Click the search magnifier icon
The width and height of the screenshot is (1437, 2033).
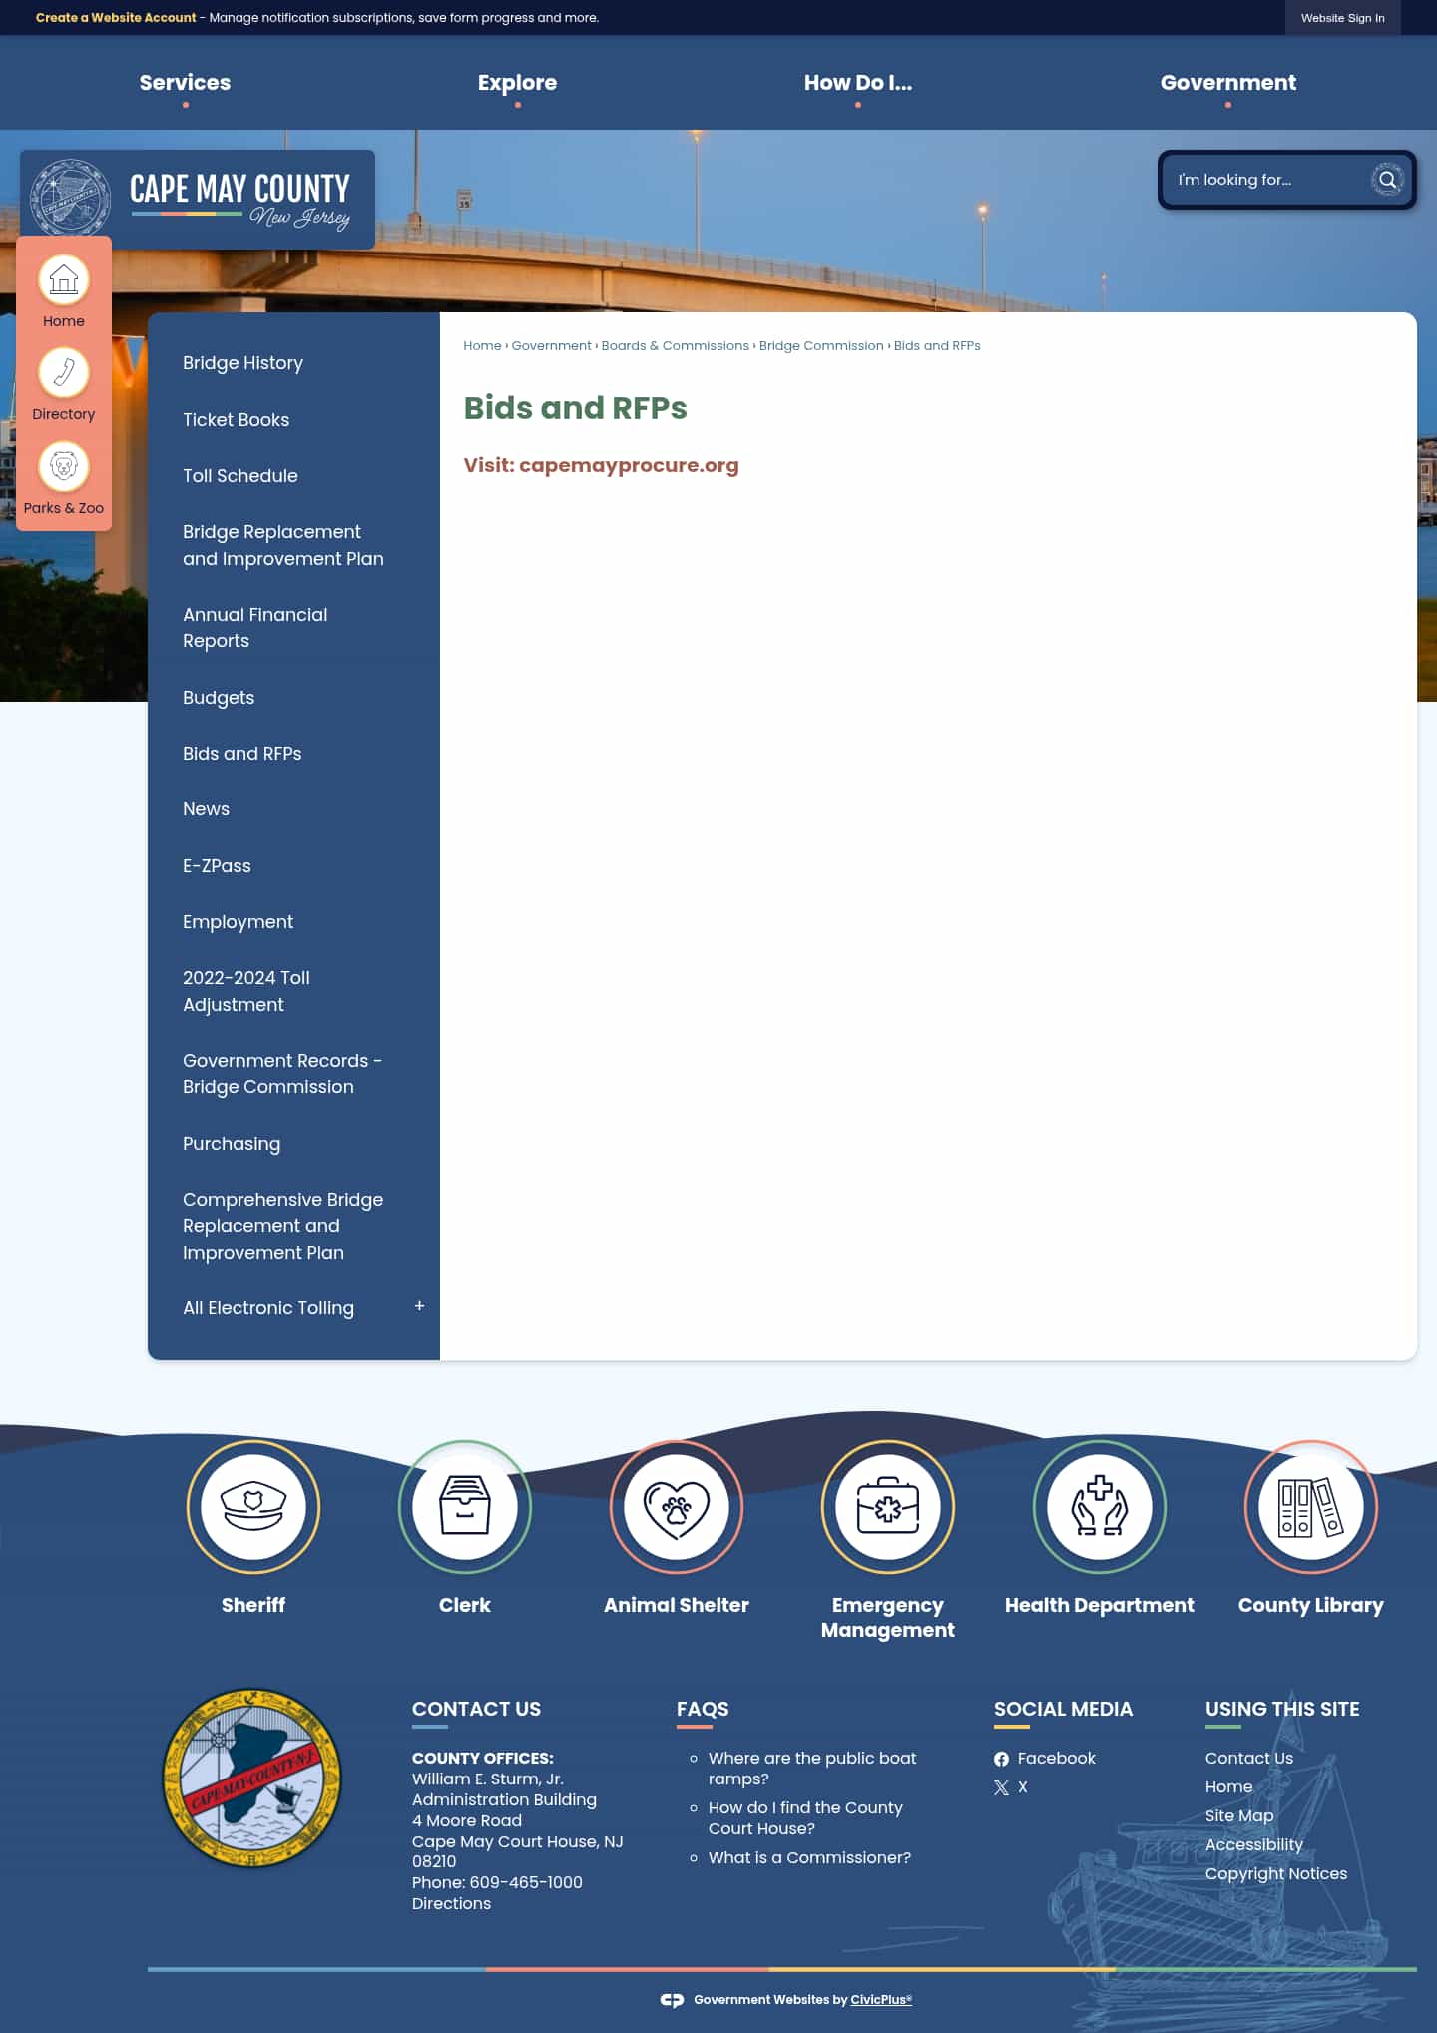click(1387, 180)
